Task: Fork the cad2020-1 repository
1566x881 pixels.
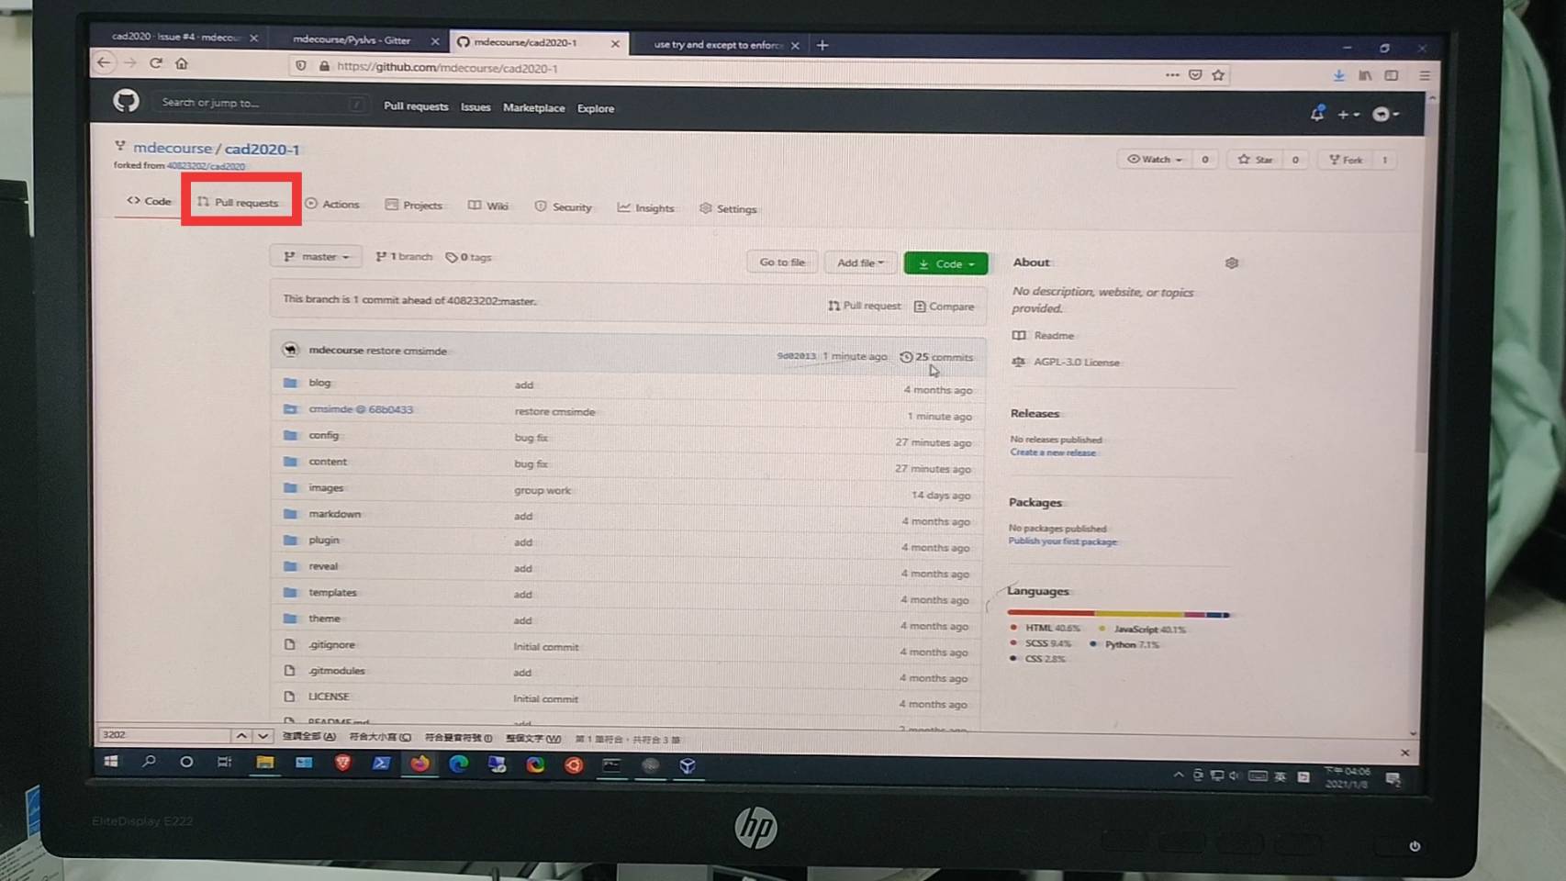Action: [x=1346, y=161]
